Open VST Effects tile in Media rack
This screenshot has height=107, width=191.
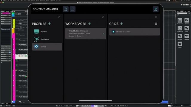[x=187, y=21]
